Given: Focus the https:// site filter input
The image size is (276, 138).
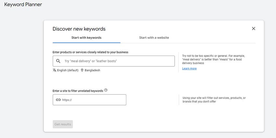Looking at the screenshot, I should 89,100.
